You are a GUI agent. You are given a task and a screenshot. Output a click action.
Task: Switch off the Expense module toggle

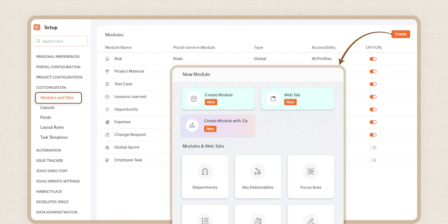373,122
